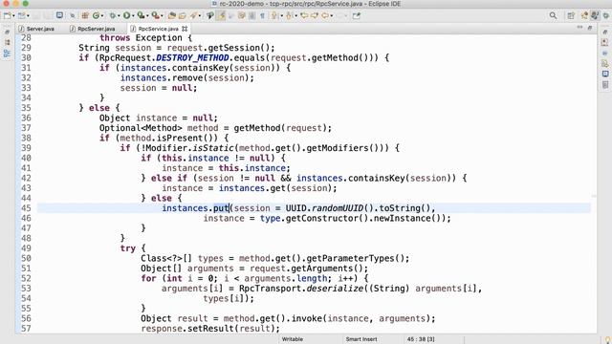This screenshot has height=344, width=612.
Task: Open the New wizard toolbar icon
Action: [x=7, y=15]
